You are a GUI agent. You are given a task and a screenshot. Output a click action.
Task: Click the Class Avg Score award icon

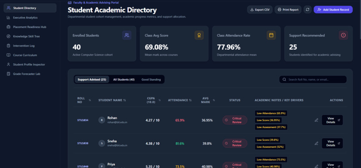click(199, 35)
